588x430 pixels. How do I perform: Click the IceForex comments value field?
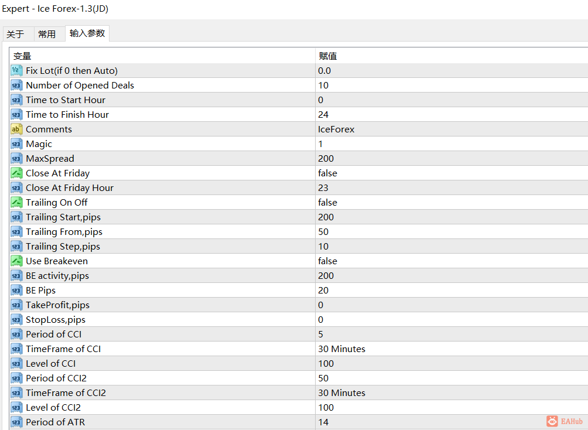point(452,129)
